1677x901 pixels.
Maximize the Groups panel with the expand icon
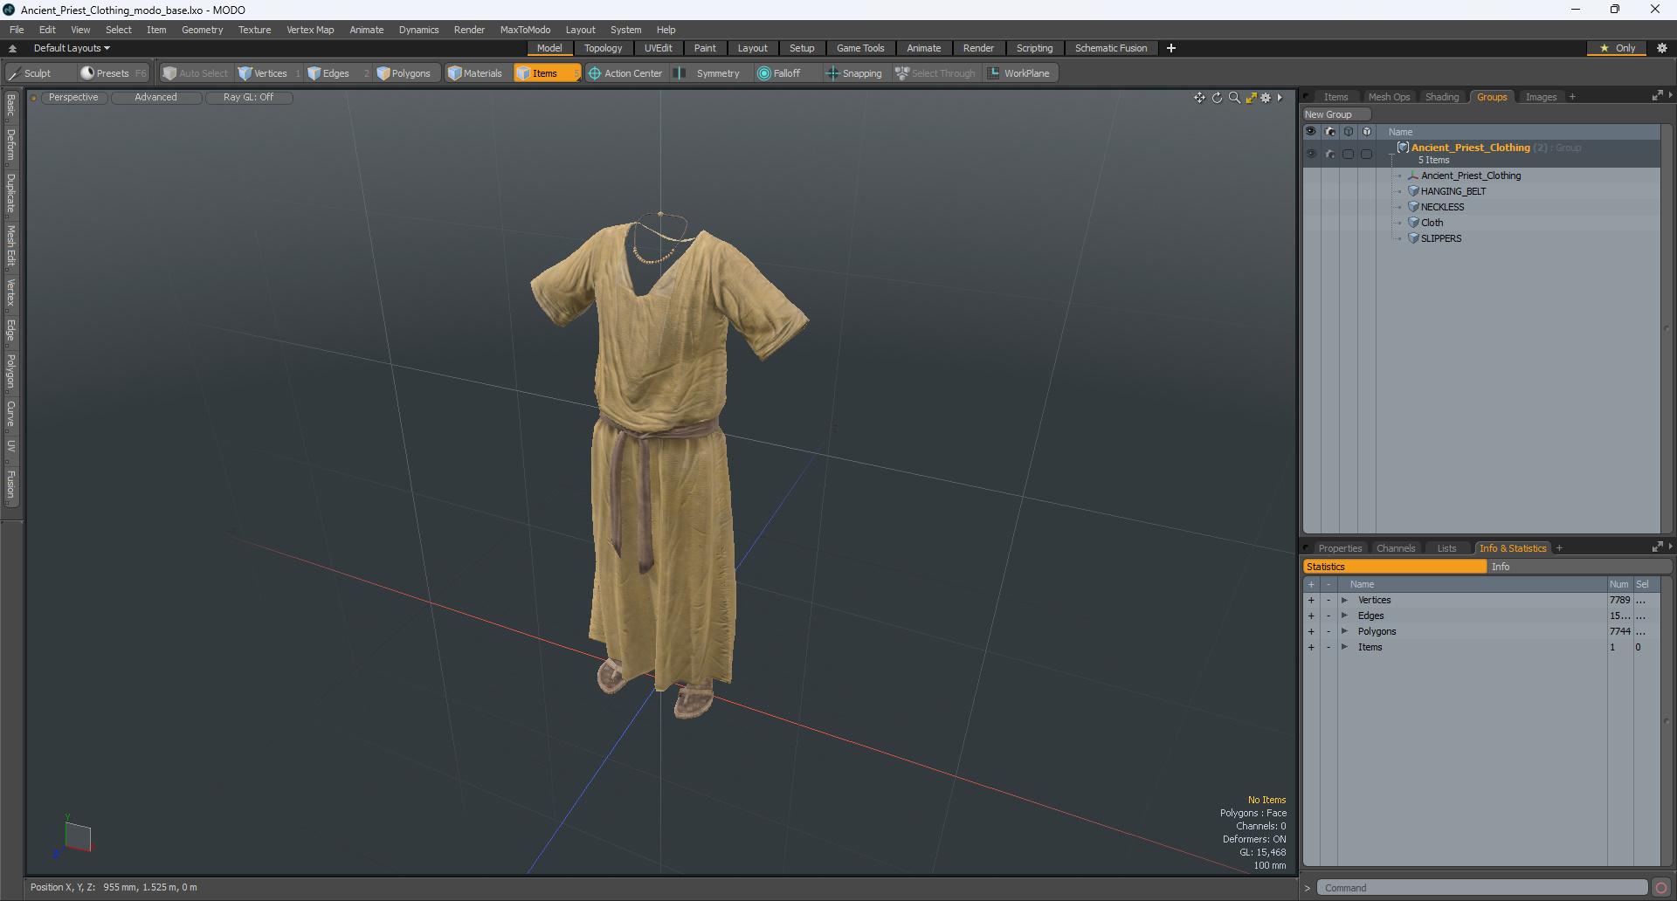(x=1657, y=96)
